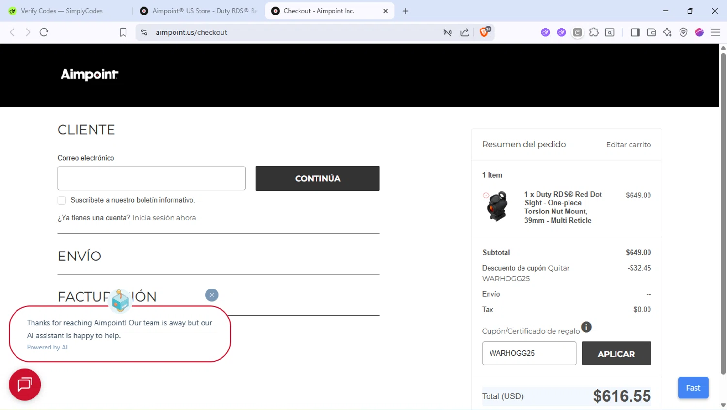Bookmark this page icon

[x=123, y=32]
